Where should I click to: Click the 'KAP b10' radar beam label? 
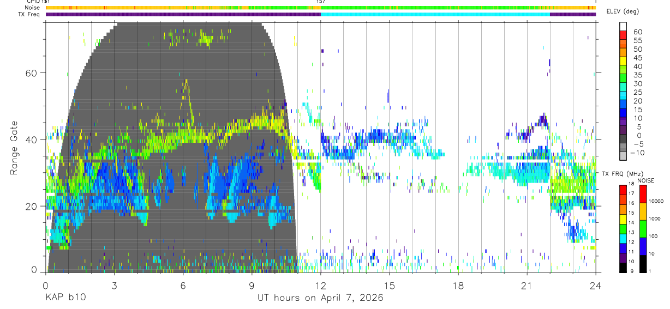pyautogui.click(x=65, y=298)
